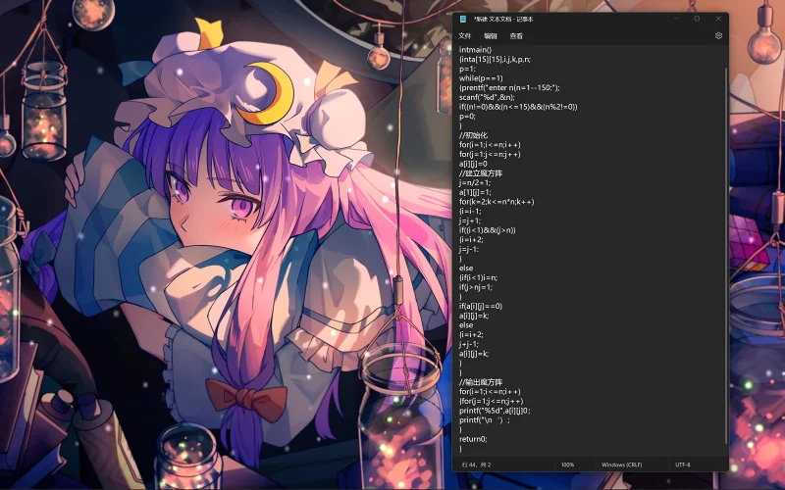The height and width of the screenshot is (490, 785).
Task: Open the 查看 menu
Action: (x=516, y=36)
